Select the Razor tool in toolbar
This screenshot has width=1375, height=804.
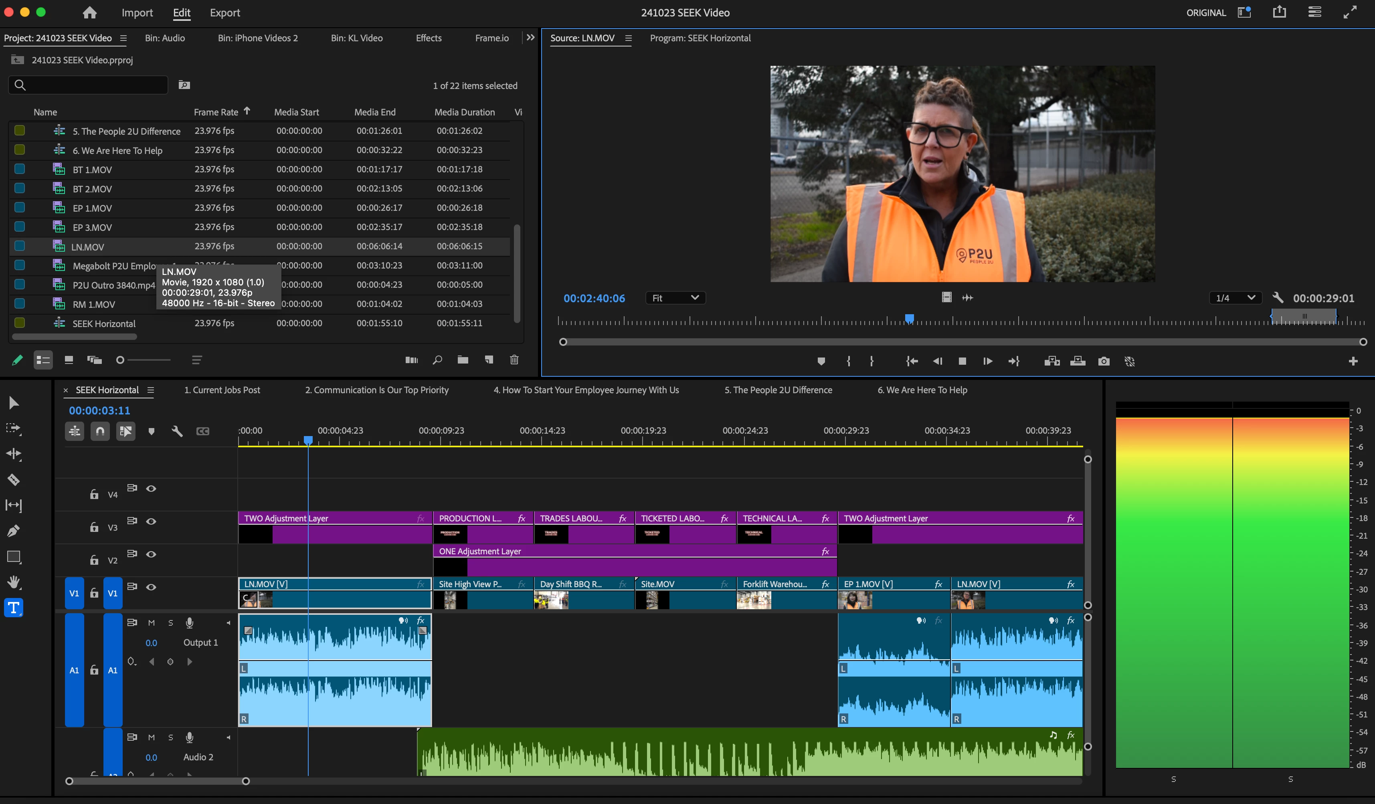tap(14, 479)
